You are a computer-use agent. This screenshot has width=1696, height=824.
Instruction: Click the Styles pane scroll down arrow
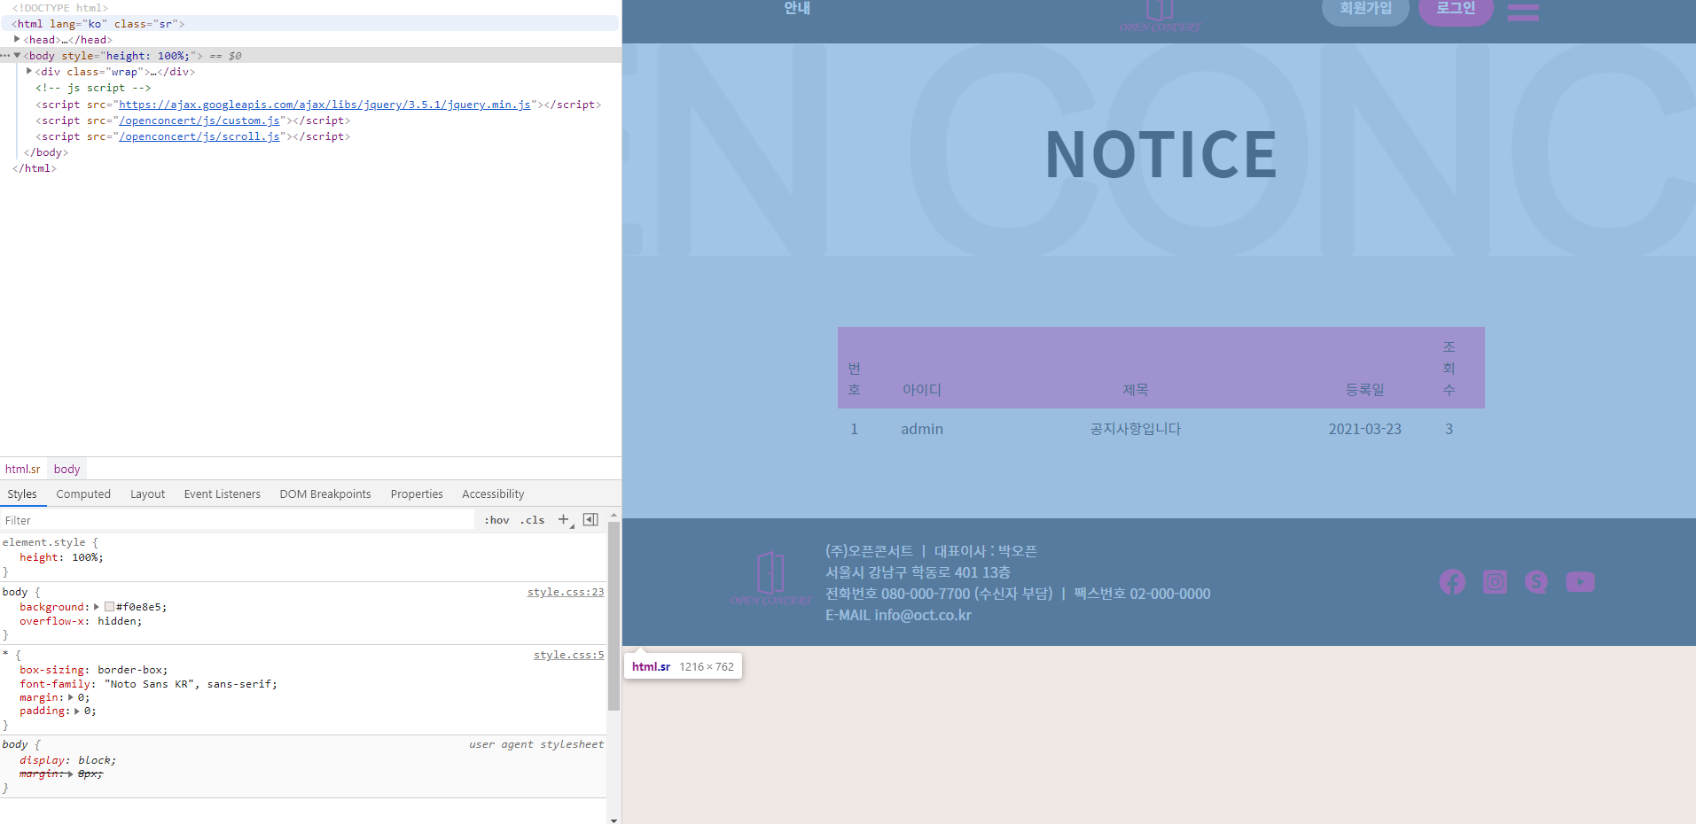coord(614,820)
